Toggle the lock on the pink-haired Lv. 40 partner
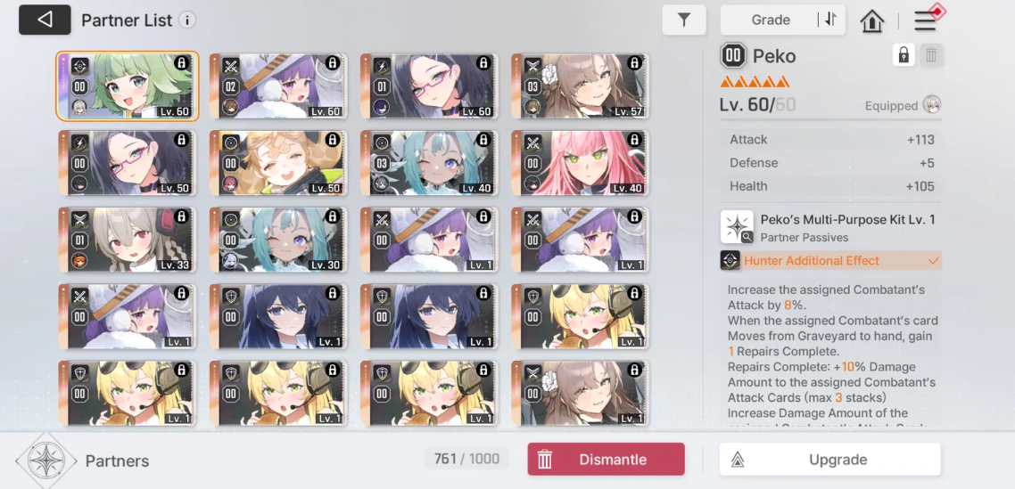Image resolution: width=1015 pixels, height=489 pixels. click(634, 140)
